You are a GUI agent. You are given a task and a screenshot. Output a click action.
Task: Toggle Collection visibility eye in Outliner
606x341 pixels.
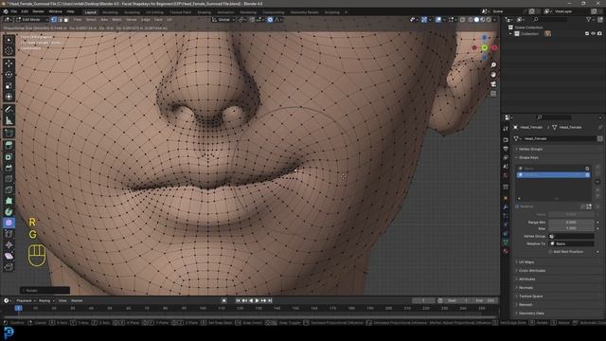tap(593, 34)
